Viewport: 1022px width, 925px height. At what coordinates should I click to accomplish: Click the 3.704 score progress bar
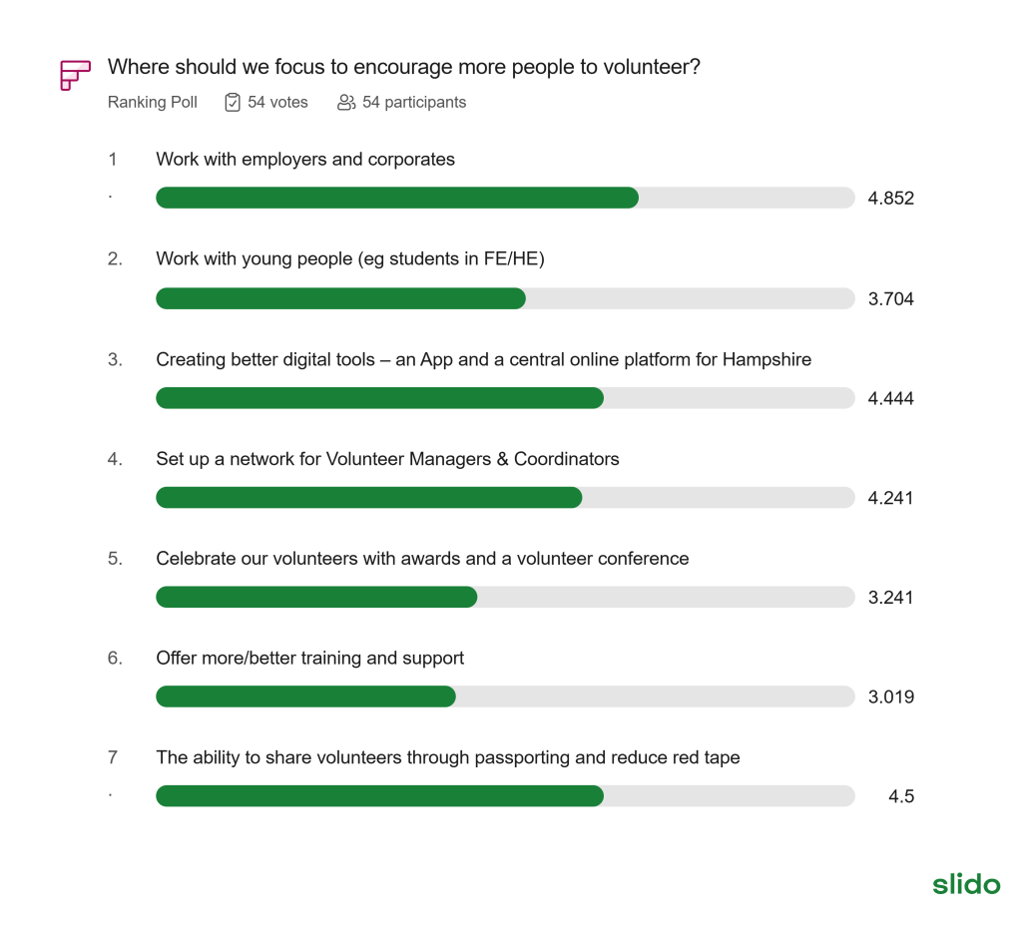[504, 298]
